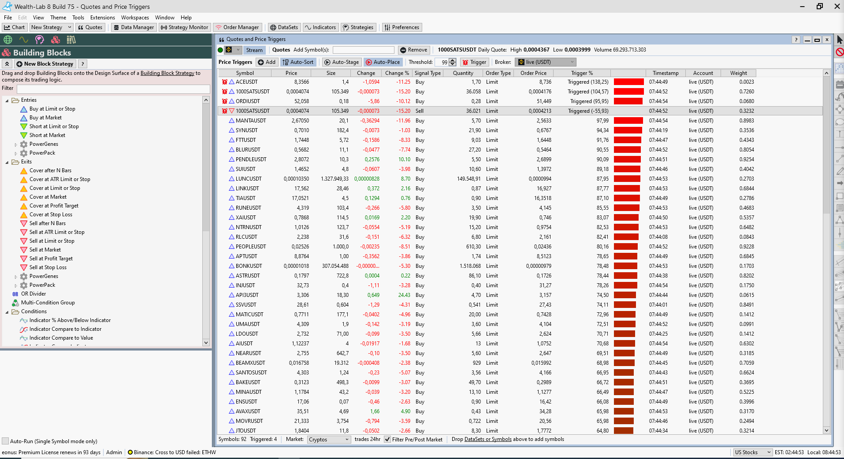Open help in Quotes and Price Triggers window

coord(796,40)
